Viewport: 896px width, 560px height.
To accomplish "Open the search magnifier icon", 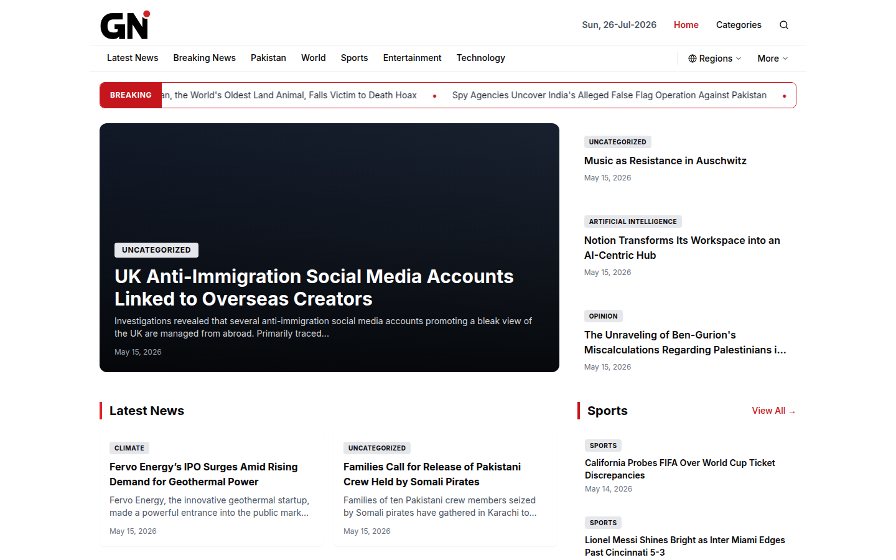I will 784,25.
